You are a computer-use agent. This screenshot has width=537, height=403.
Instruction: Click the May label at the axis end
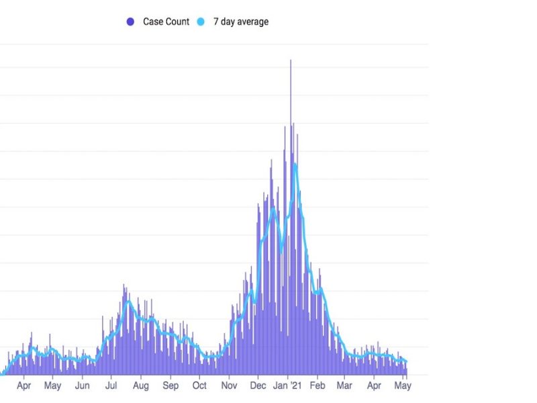tap(403, 386)
